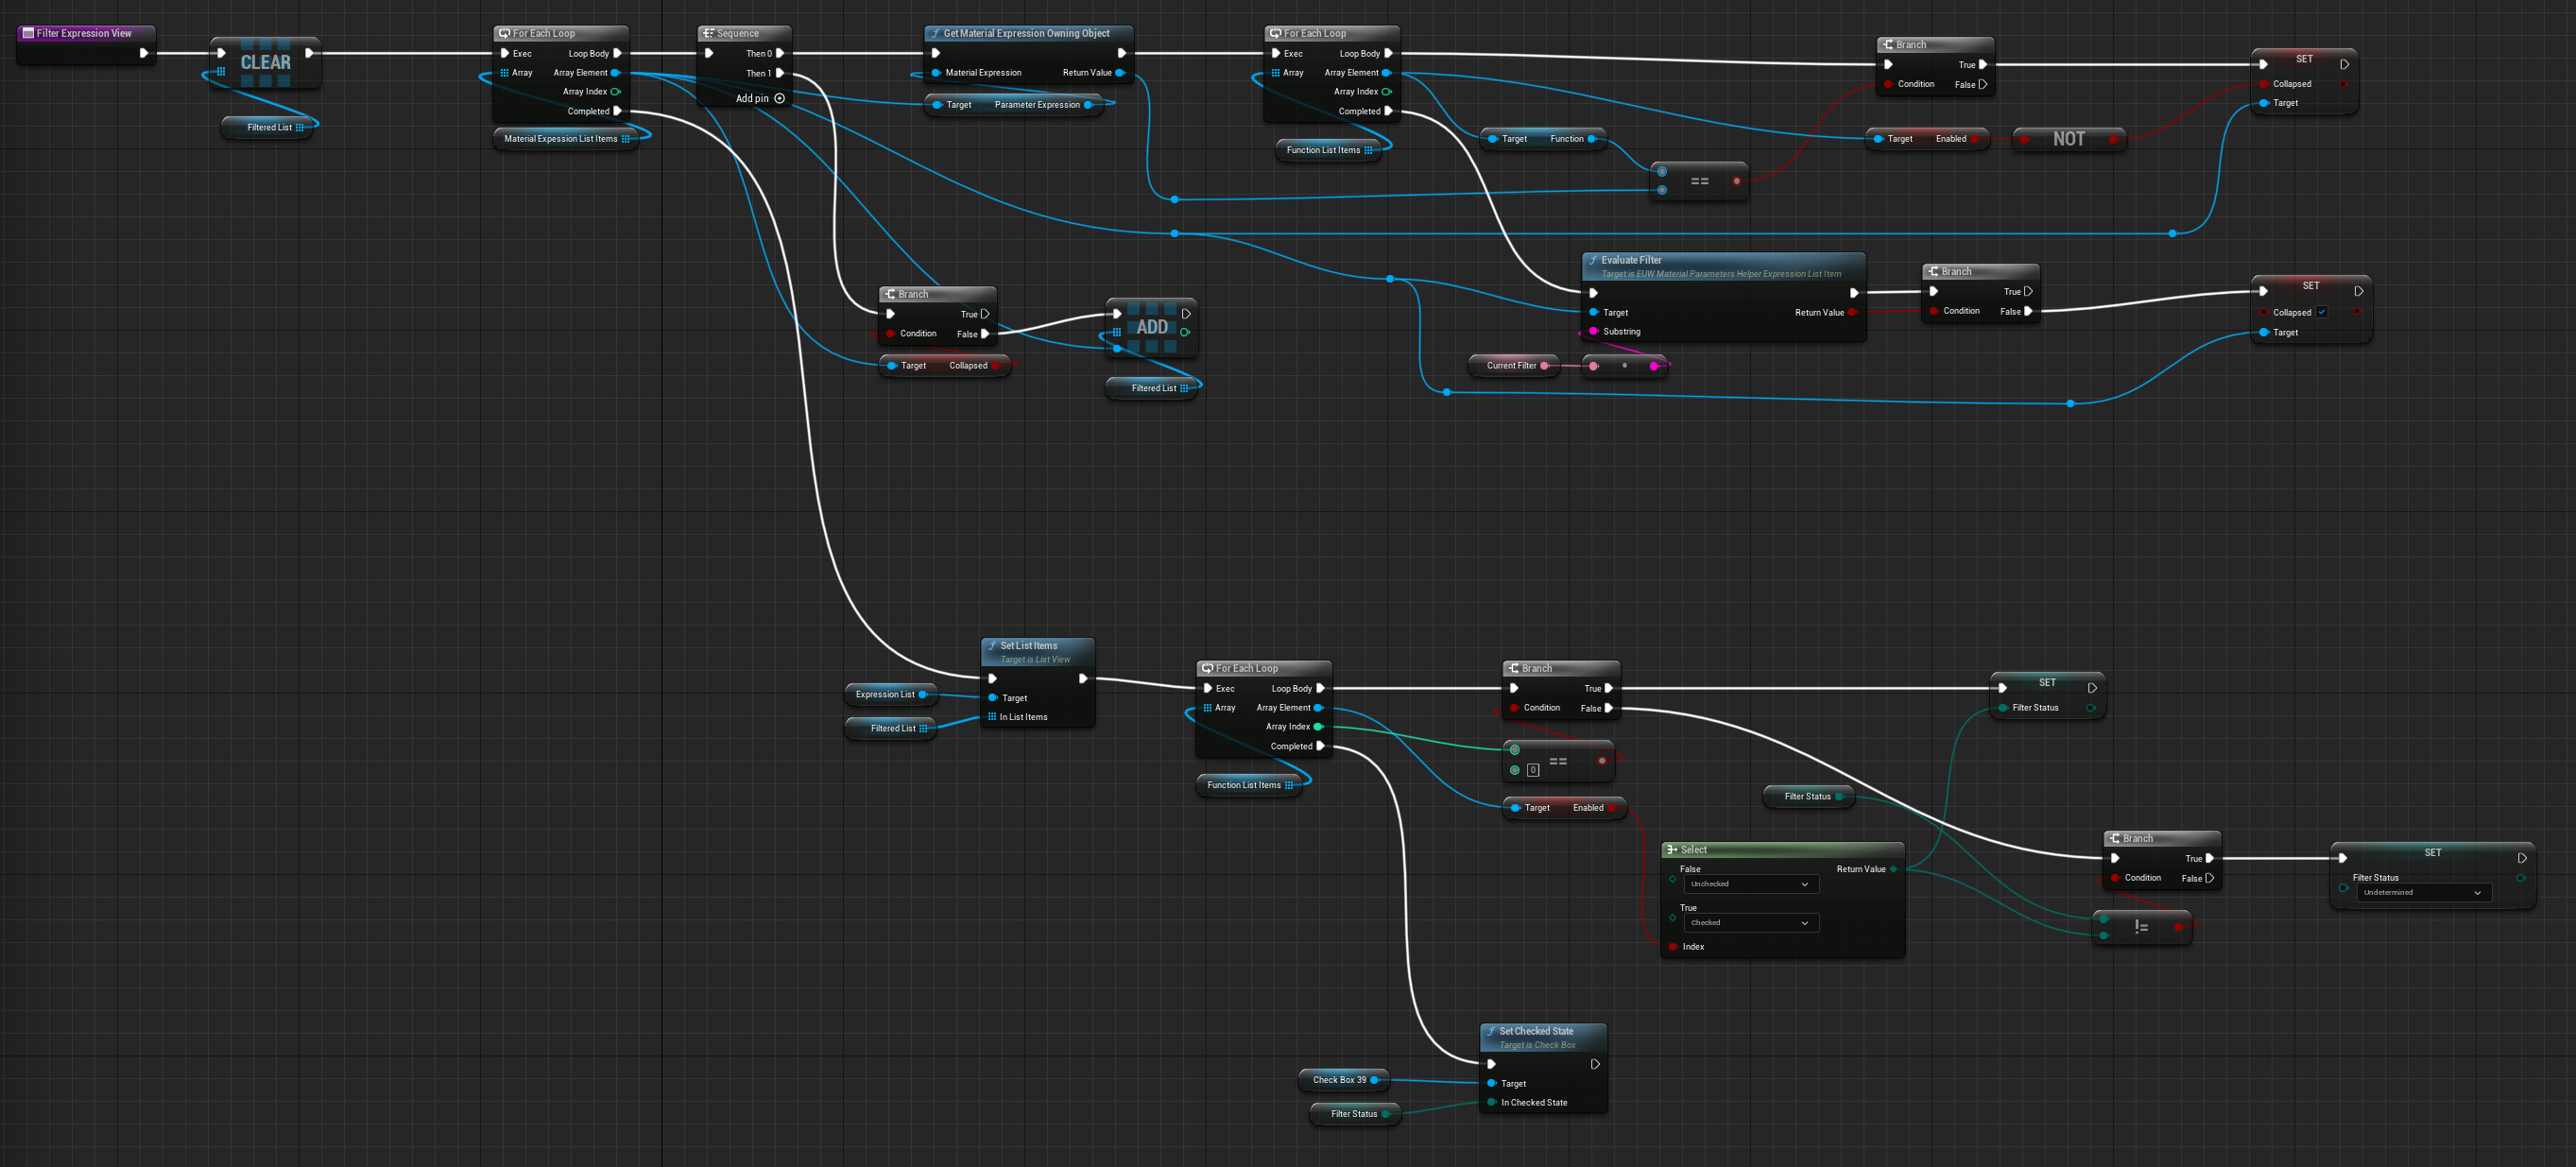Click the Sequence node header icon

click(709, 33)
